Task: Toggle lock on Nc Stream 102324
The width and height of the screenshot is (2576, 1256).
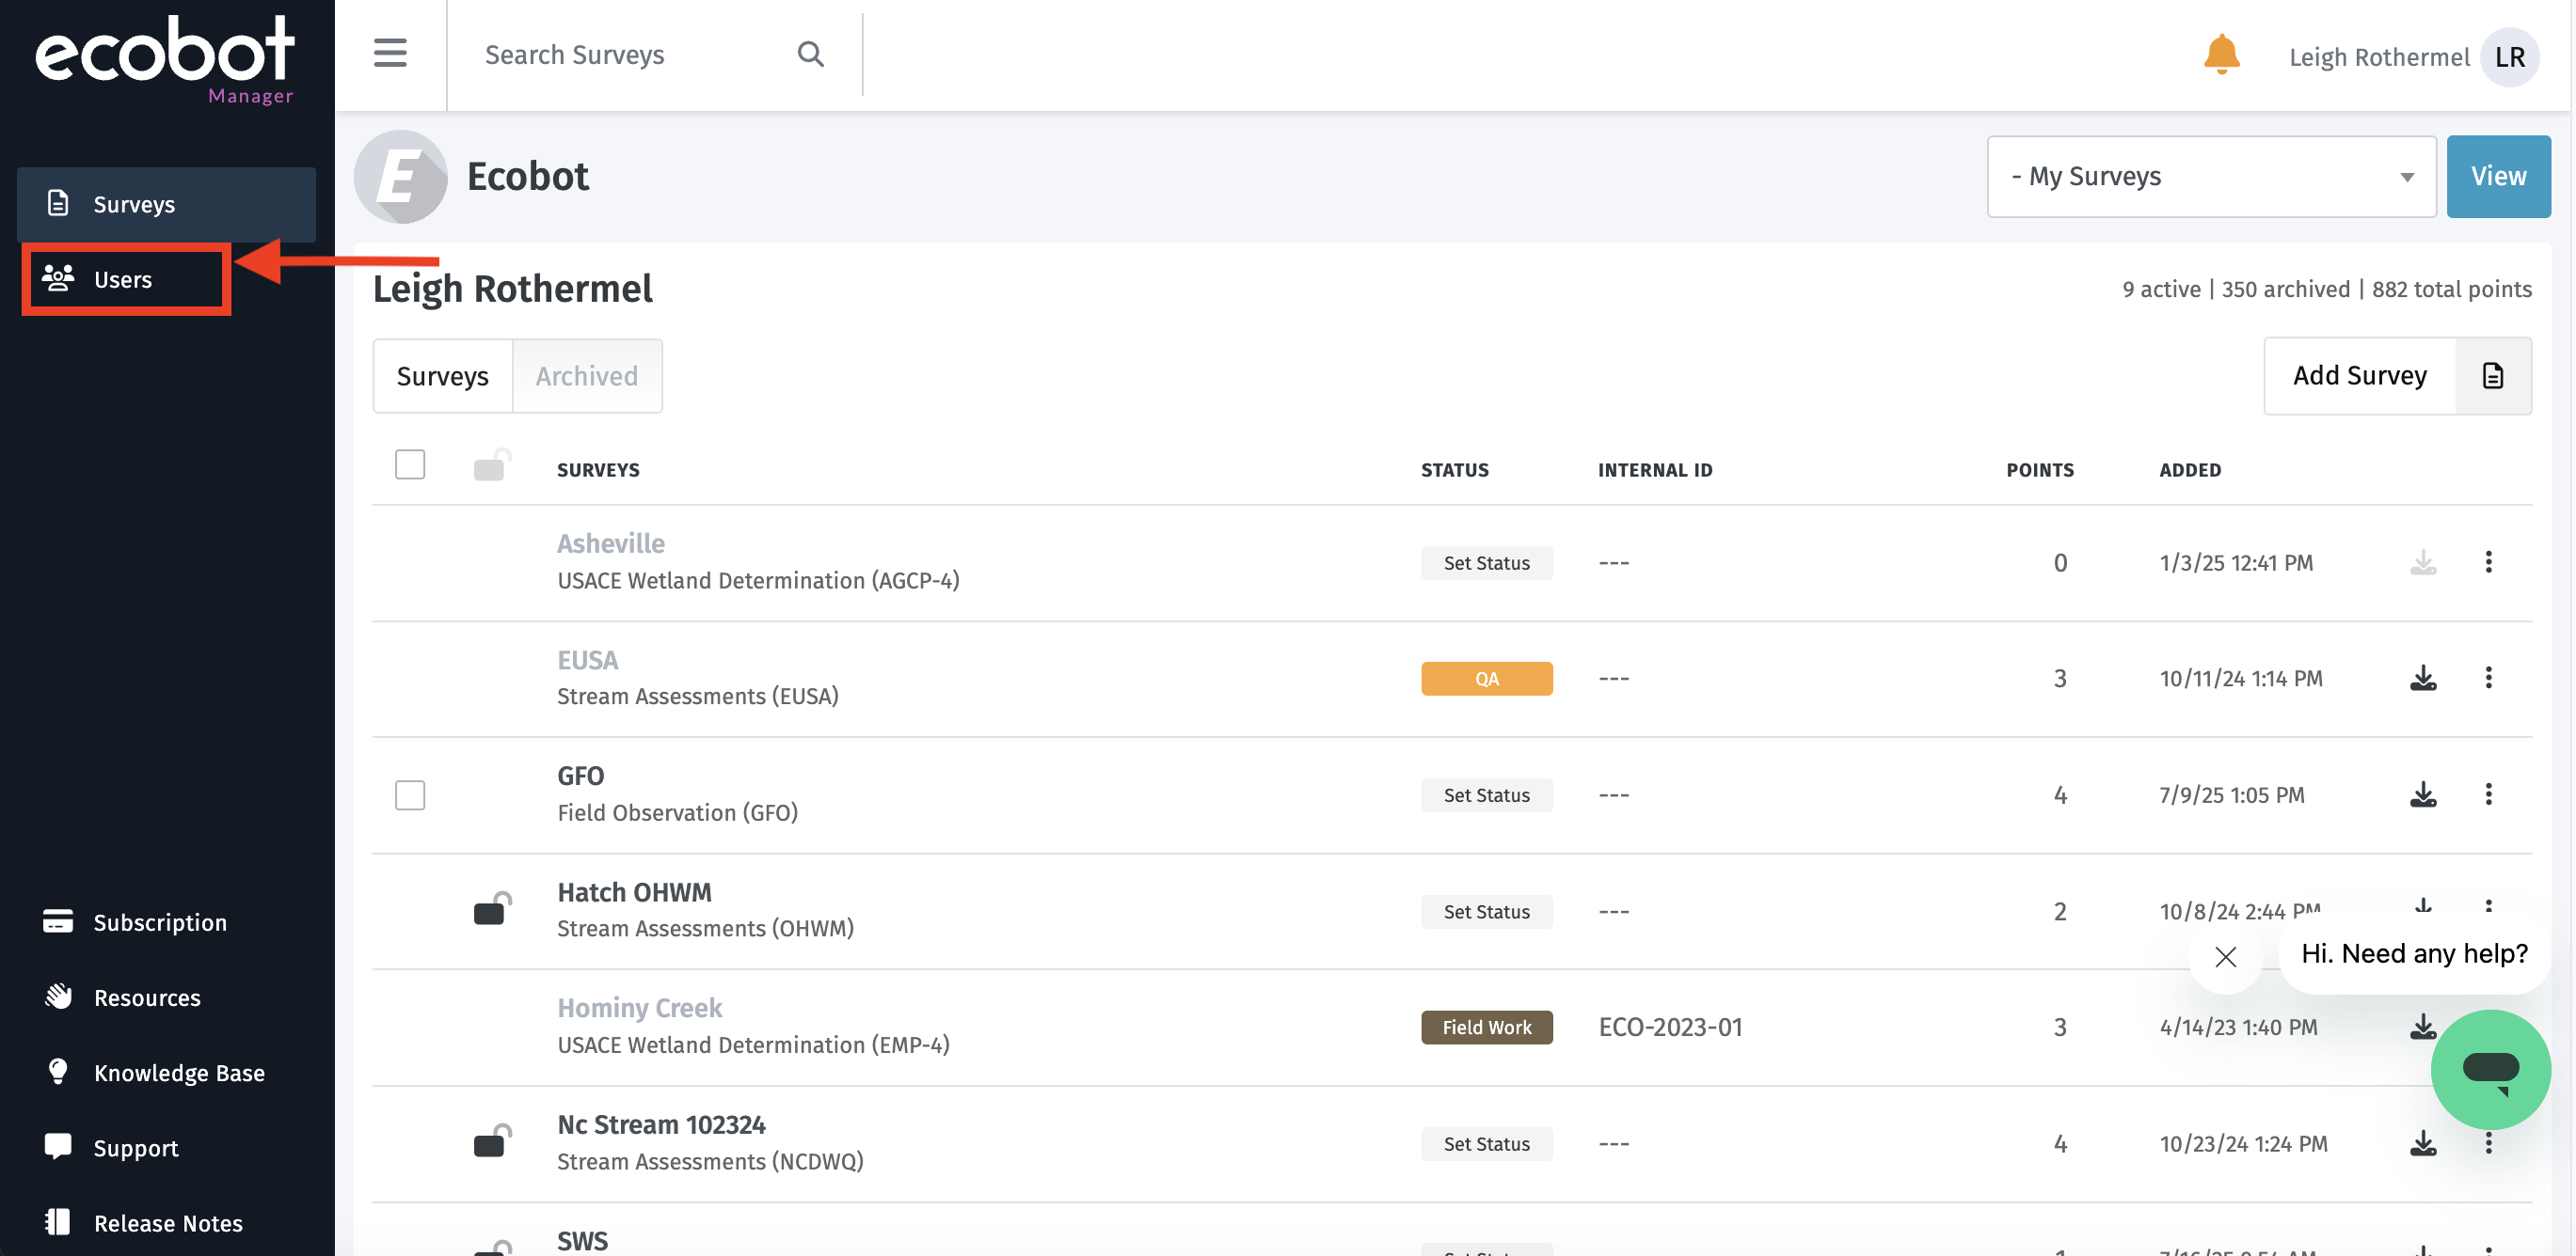Action: tap(491, 1141)
